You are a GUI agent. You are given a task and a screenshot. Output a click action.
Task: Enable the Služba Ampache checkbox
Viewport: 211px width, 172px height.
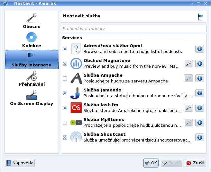coord(65,78)
